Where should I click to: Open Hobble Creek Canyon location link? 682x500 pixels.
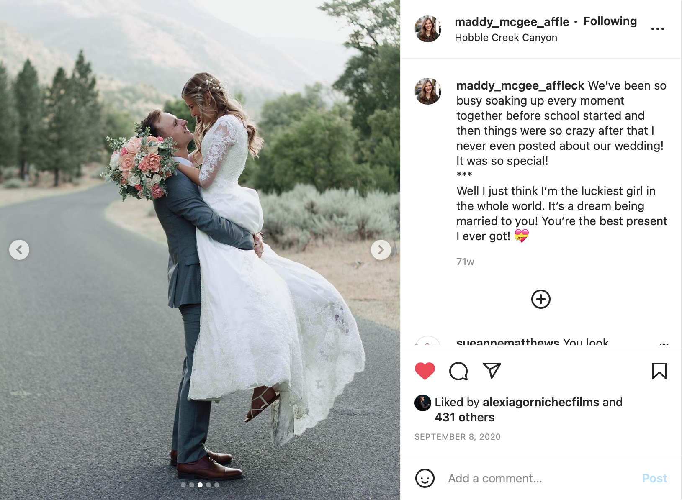coord(506,38)
